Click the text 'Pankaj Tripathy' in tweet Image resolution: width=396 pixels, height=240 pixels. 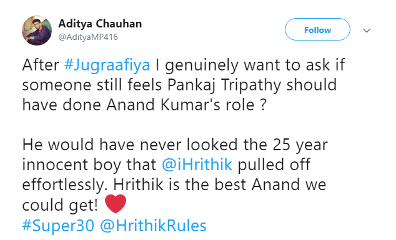coord(224,85)
